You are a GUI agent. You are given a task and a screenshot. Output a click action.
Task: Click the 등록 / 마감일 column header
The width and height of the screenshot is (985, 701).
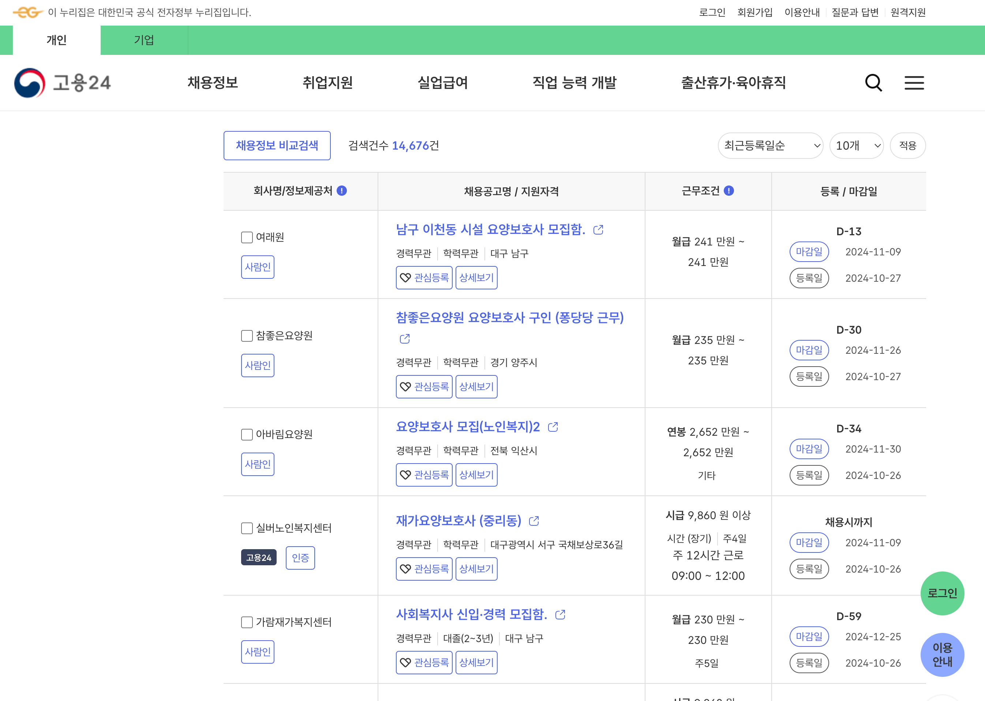coord(849,191)
